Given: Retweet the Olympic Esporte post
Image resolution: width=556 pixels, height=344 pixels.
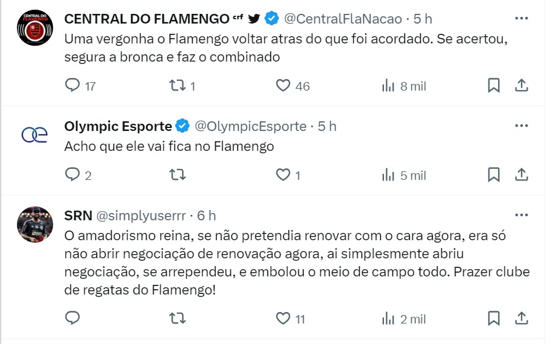Looking at the screenshot, I should pos(177,175).
